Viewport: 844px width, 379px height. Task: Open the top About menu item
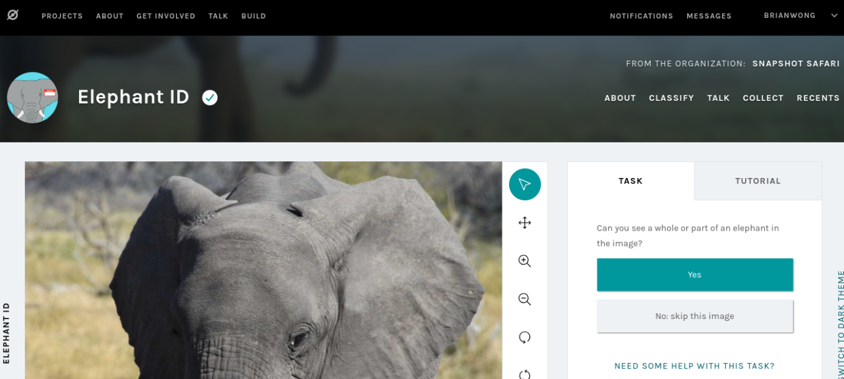pyautogui.click(x=109, y=16)
